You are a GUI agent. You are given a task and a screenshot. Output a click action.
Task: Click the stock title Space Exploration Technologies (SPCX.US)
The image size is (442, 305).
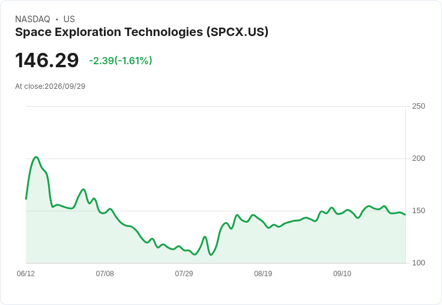(142, 32)
